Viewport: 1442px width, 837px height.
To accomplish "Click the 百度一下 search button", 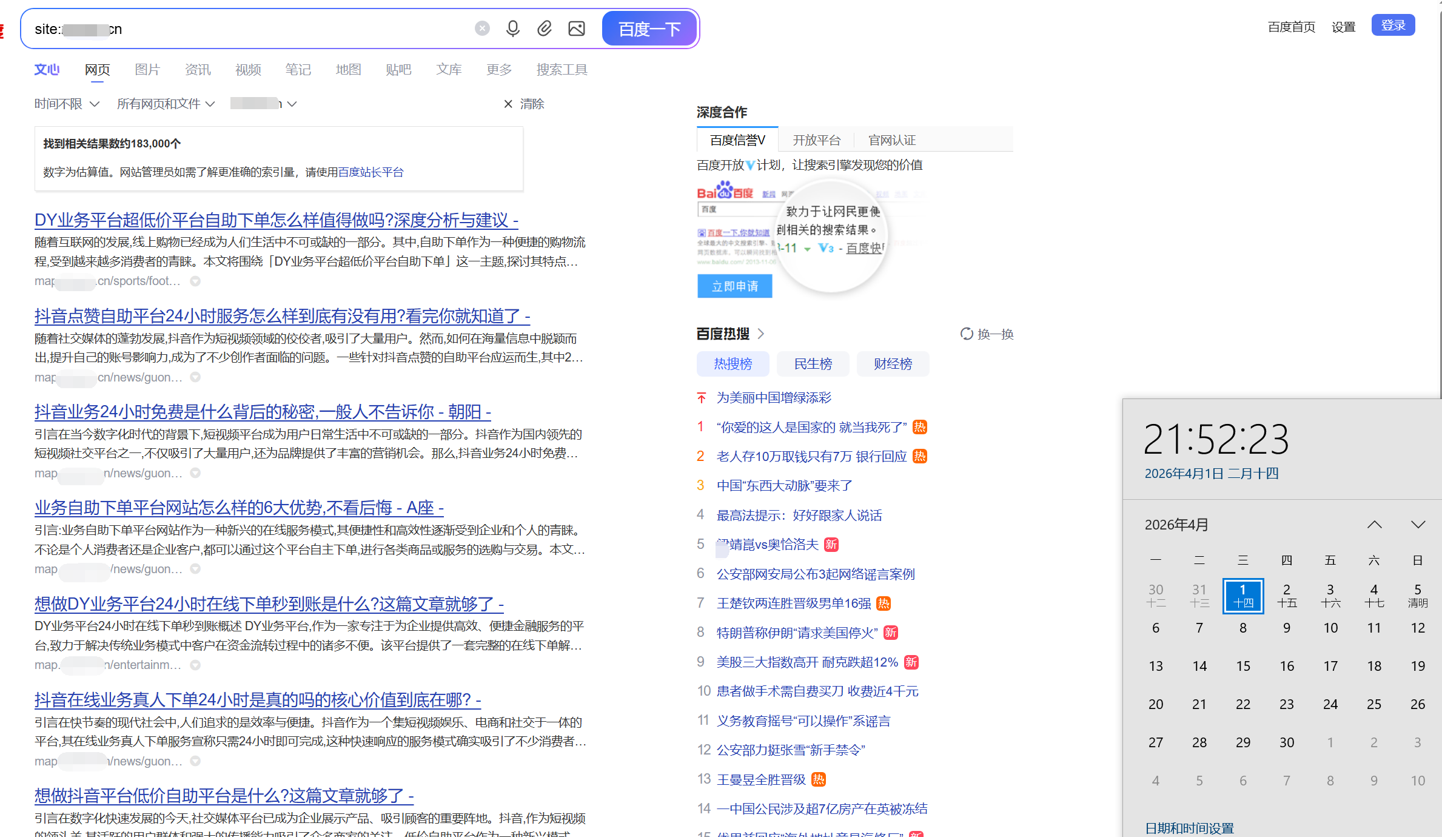I will pyautogui.click(x=649, y=28).
